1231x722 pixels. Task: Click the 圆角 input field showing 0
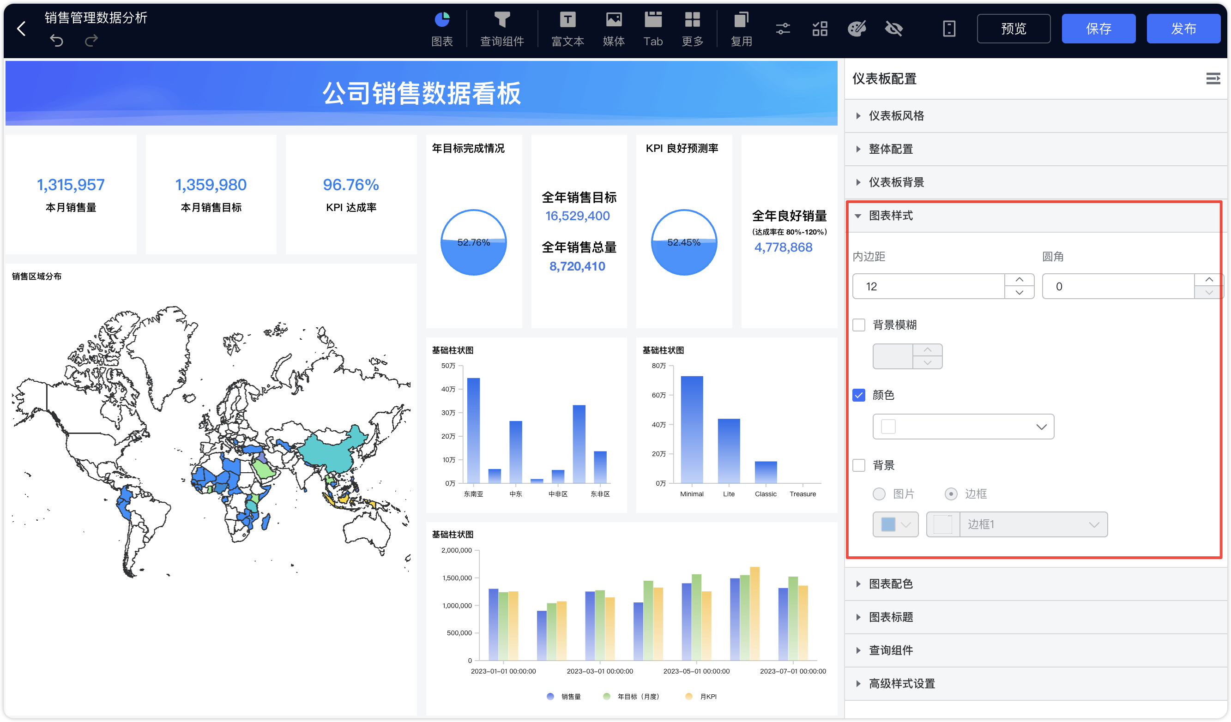pos(1118,286)
